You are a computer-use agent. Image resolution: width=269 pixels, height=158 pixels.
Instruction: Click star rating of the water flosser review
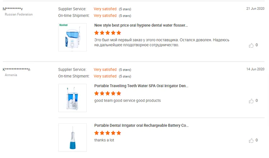[x=108, y=33]
